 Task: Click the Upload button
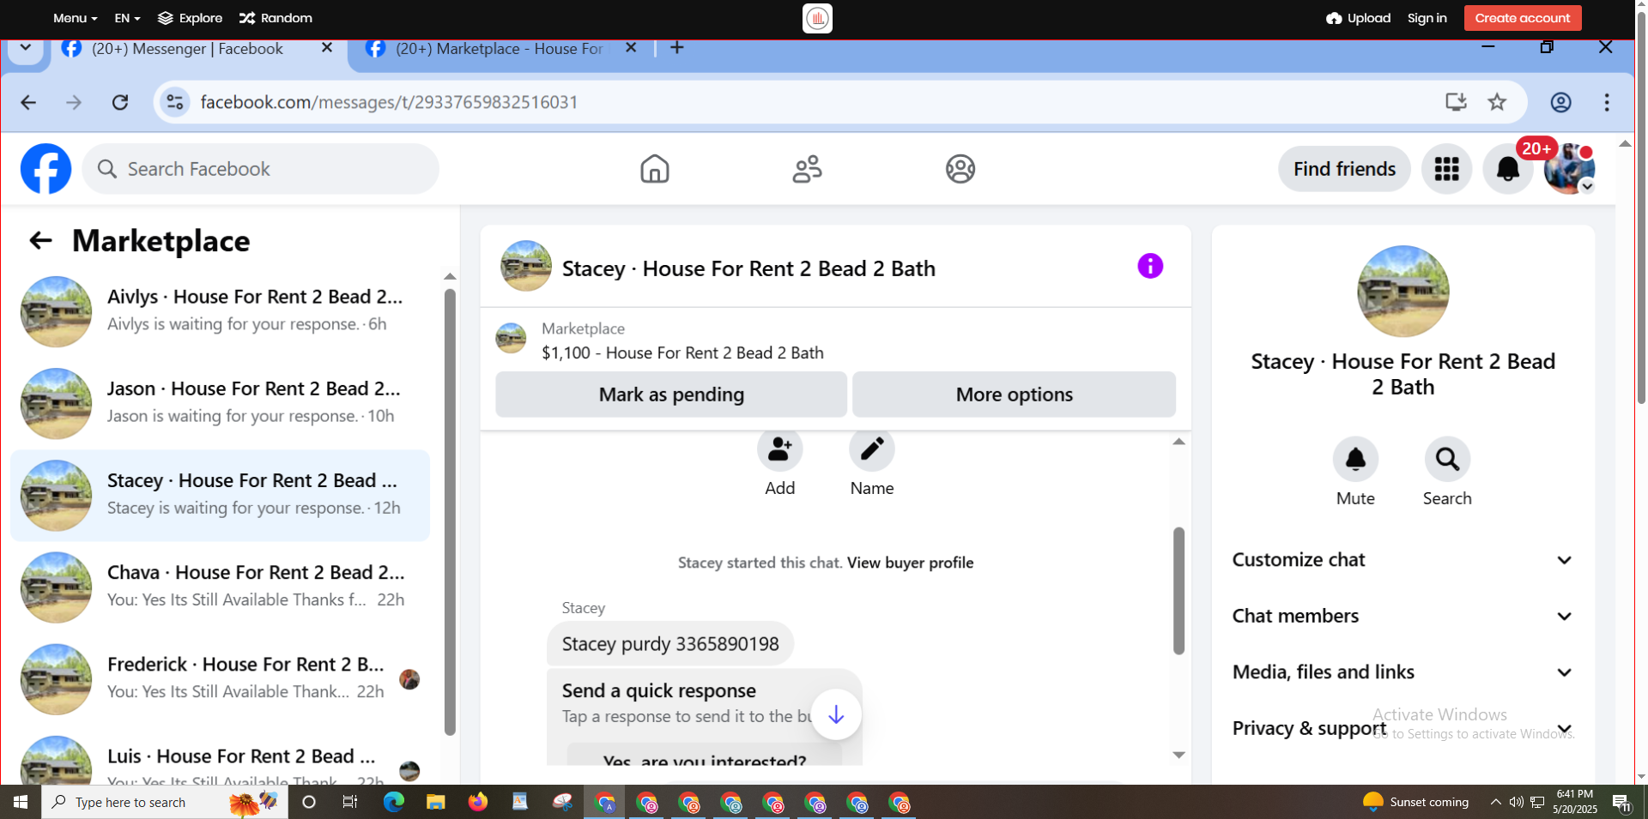tap(1358, 18)
